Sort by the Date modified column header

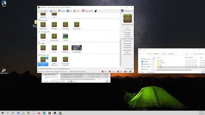tap(189, 57)
